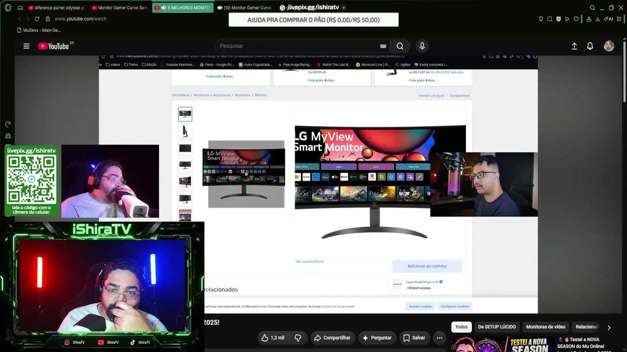Save the video with Salvar
Viewport: 627px width, 352px height.
pos(414,338)
